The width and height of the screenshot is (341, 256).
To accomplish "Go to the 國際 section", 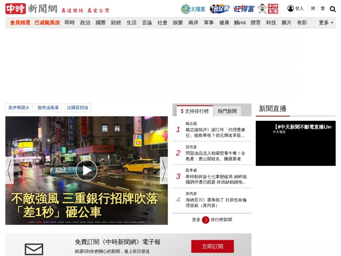I will (x=101, y=23).
